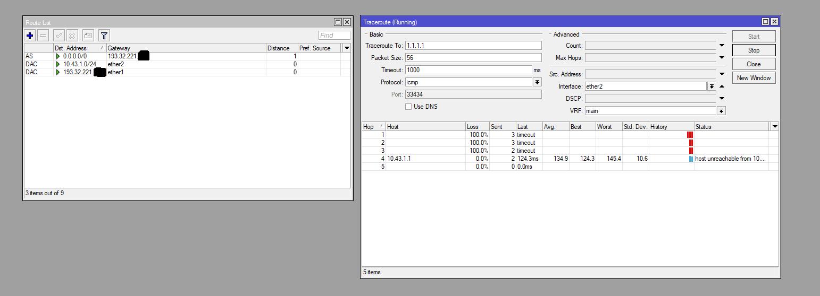Expand the DSCP option arrow
The image size is (820, 296).
point(722,98)
